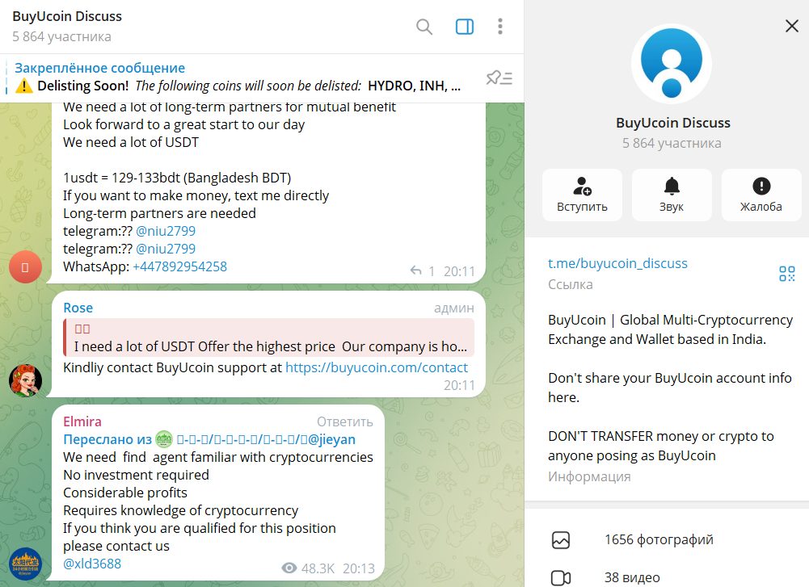809x587 pixels.
Task: Open the quoted reply in Rose's message
Action: [x=269, y=338]
